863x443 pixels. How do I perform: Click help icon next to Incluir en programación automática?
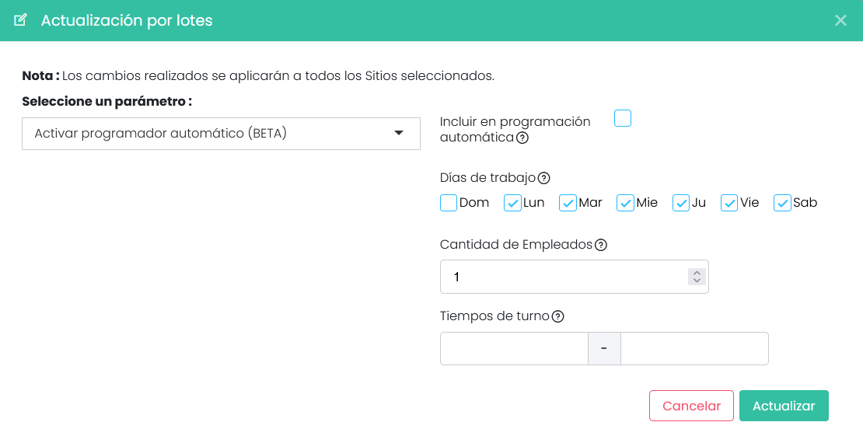pos(523,138)
